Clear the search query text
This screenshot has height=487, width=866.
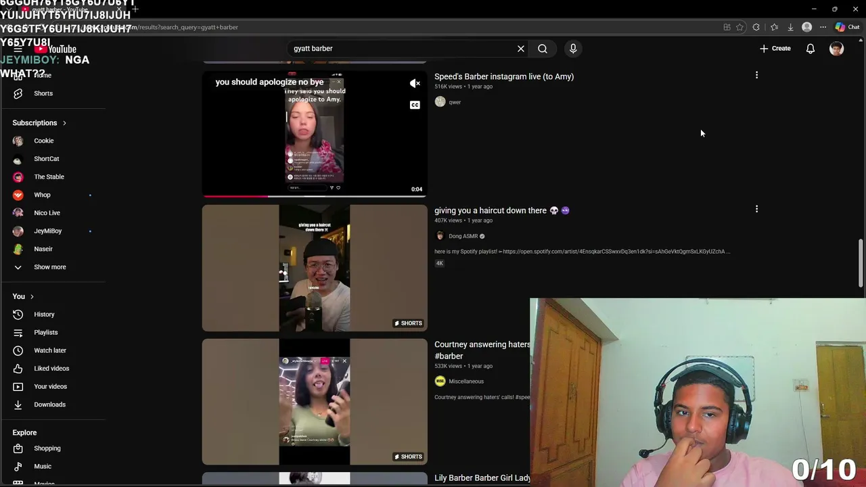point(521,49)
